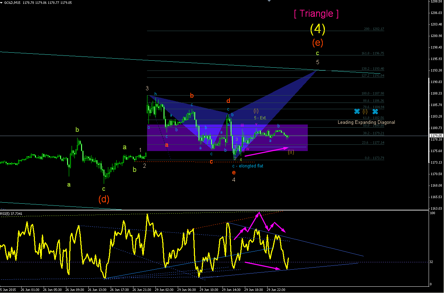This screenshot has height=293, width=444.
Task: Select the 161.8 - 1196.75 Fibonacci level
Action: coord(373,53)
